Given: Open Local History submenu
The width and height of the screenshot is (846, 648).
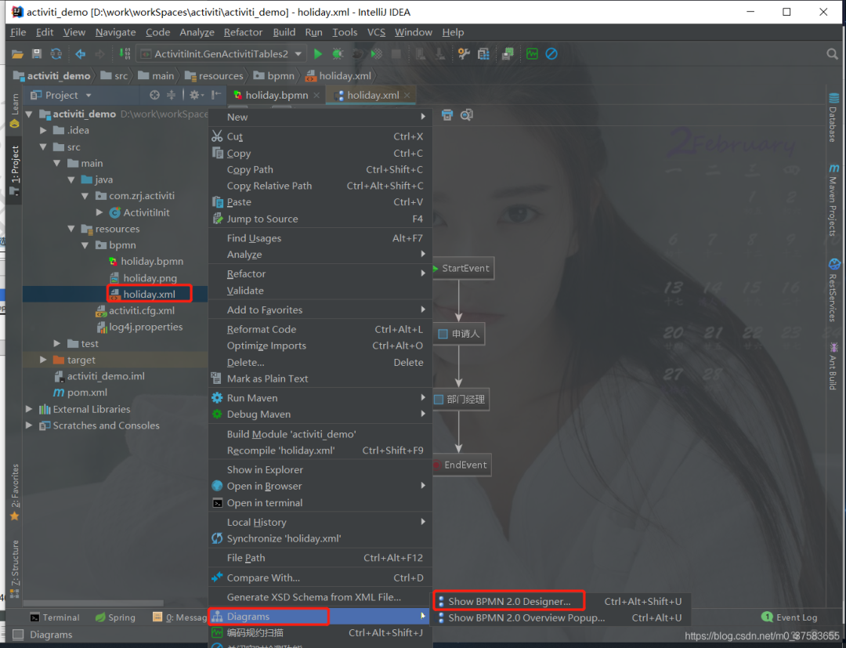Looking at the screenshot, I should click(x=320, y=523).
